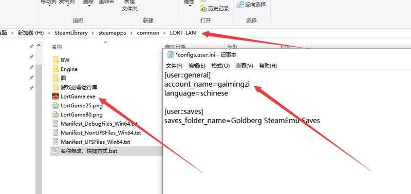The image size is (411, 194).
Task: Click the 历史记录 button label
Action: click(x=218, y=9)
